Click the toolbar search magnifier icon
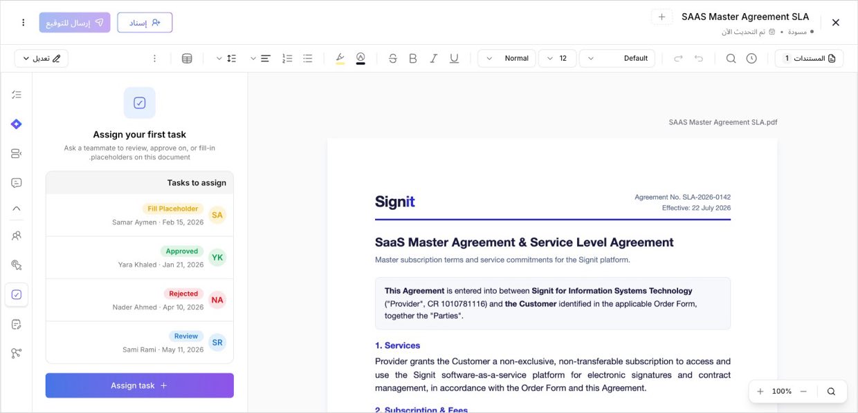 [731, 59]
